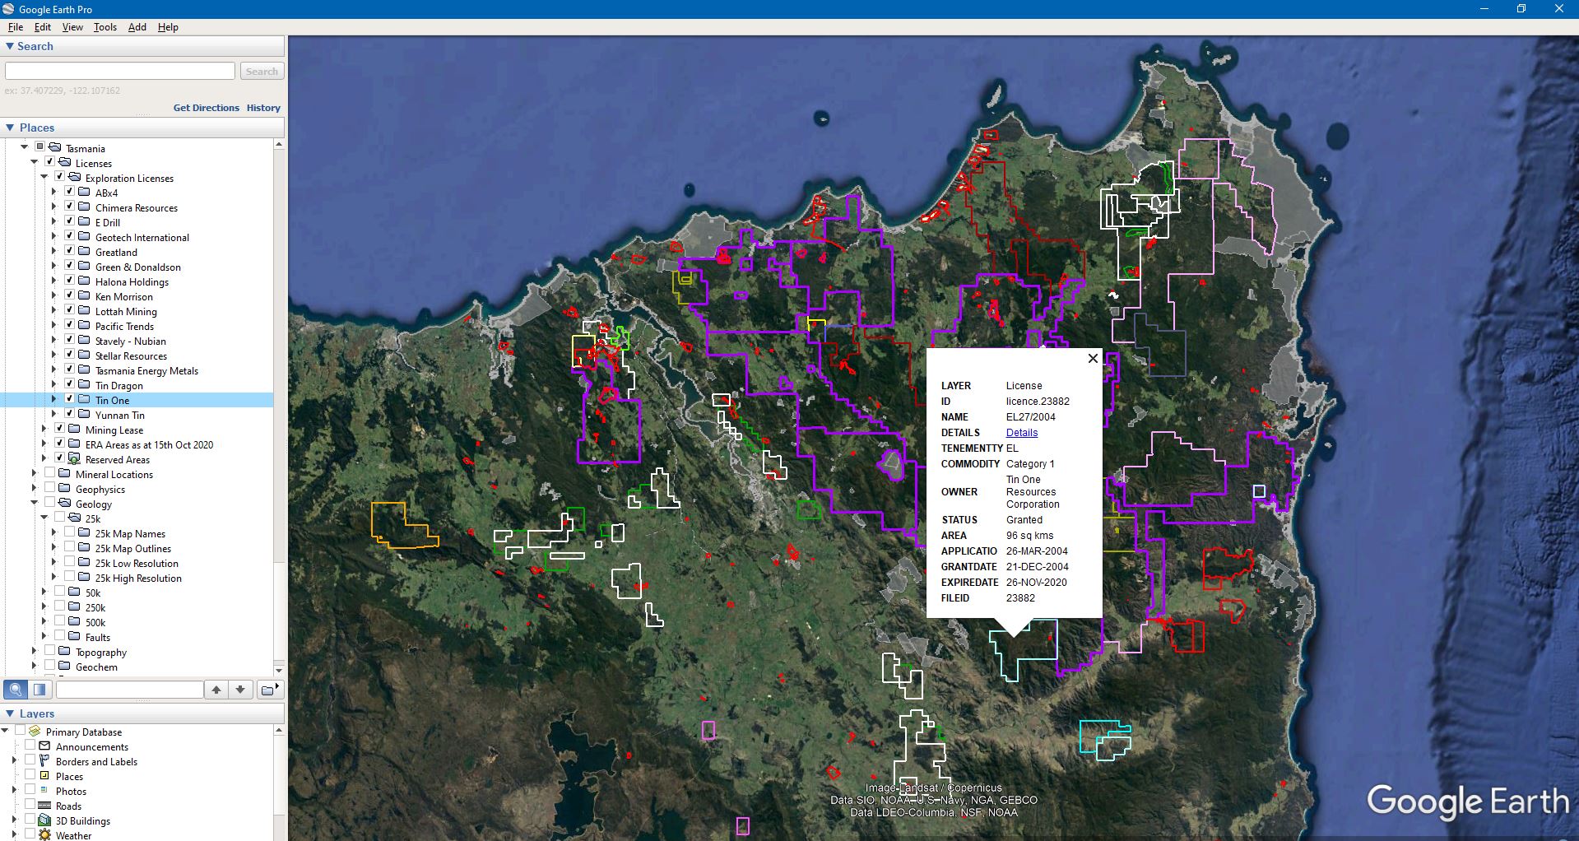
Task: Uncheck the Tin One checkbox
Action: pyautogui.click(x=69, y=400)
